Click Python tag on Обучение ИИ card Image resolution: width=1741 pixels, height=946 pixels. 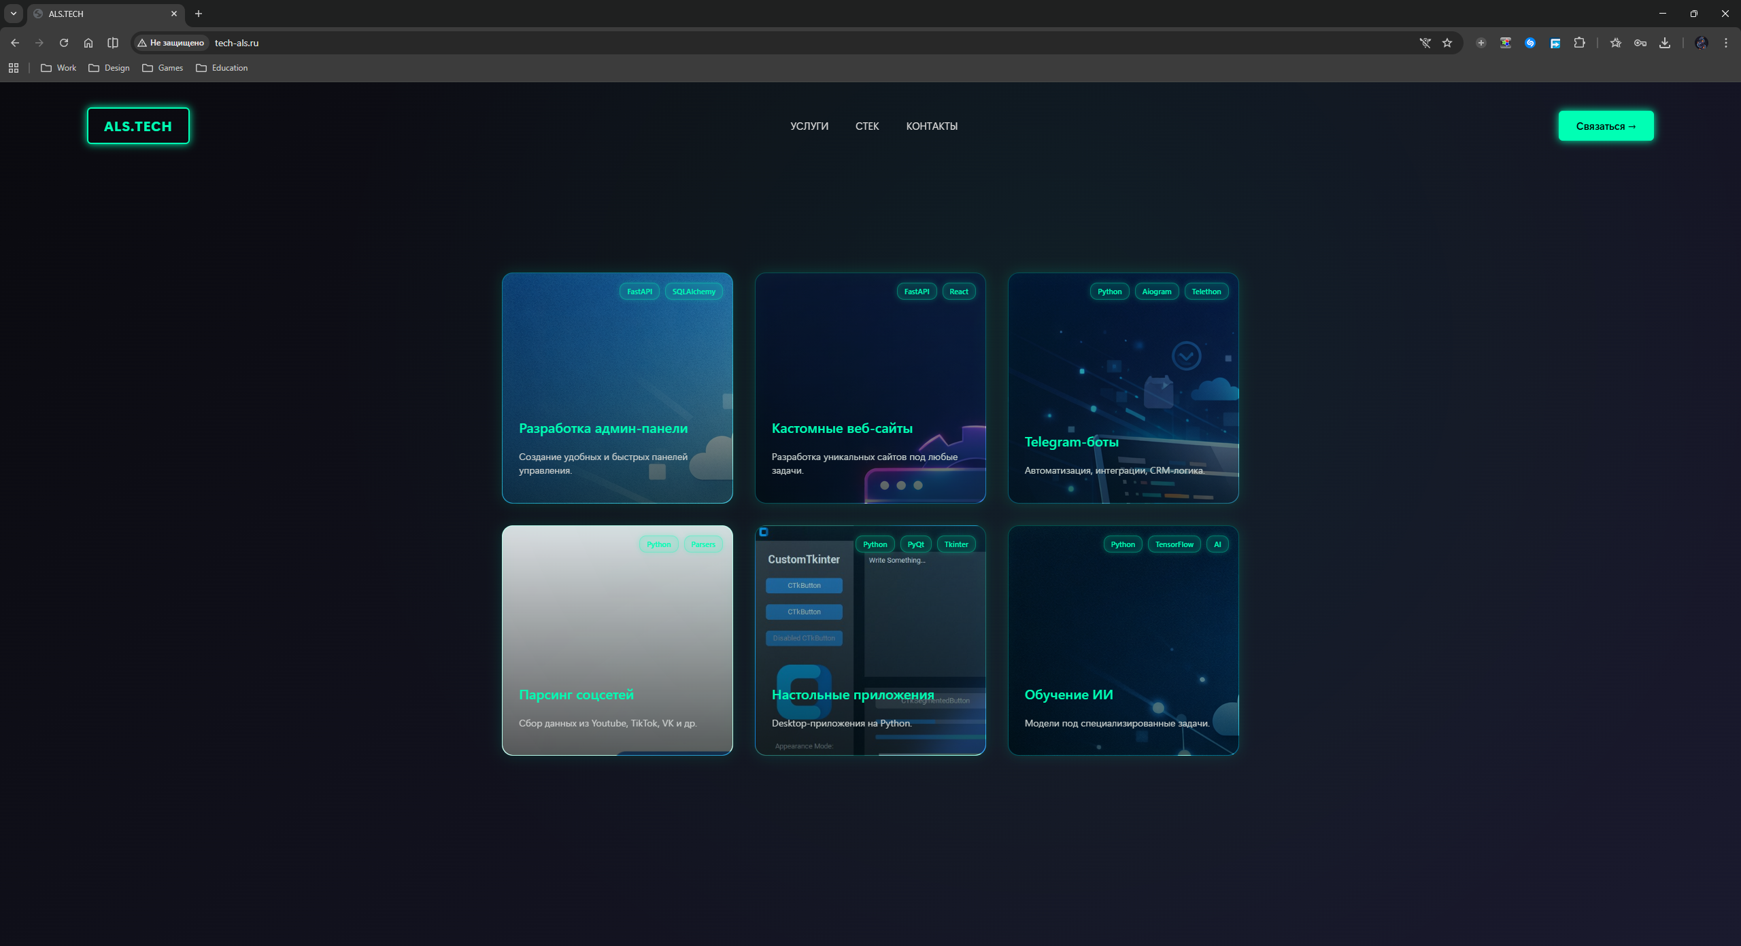point(1123,544)
